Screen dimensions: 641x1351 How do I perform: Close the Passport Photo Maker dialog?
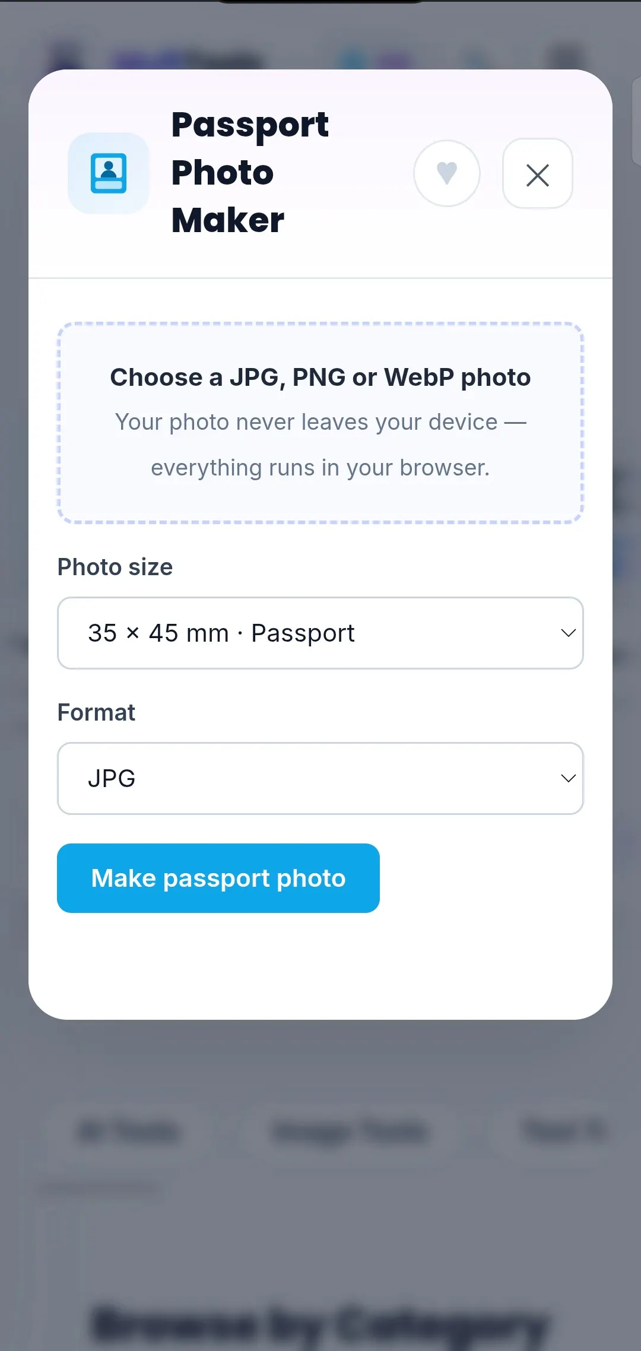(x=538, y=173)
